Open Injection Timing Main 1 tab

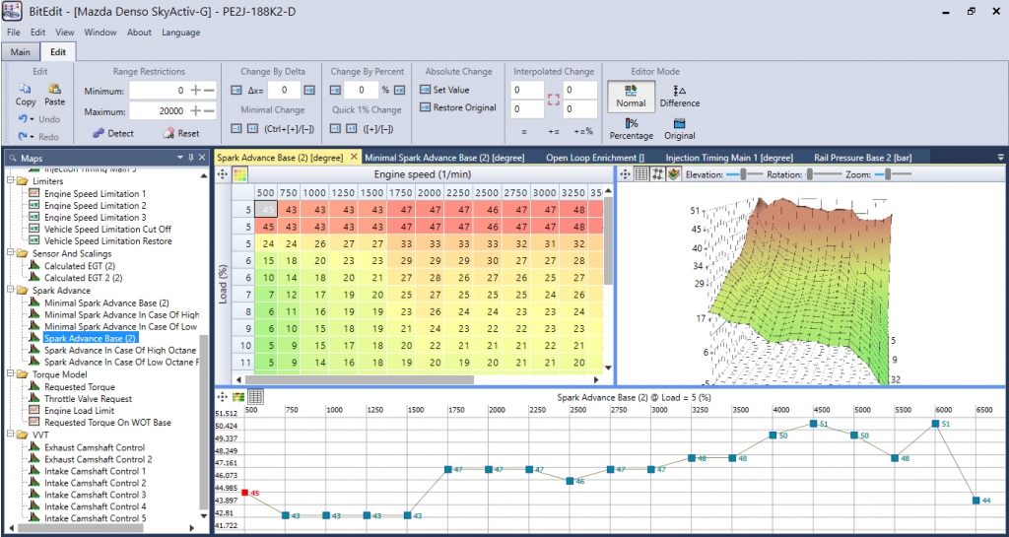729,158
